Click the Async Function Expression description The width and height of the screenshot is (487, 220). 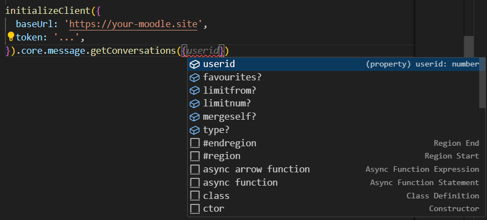point(423,170)
